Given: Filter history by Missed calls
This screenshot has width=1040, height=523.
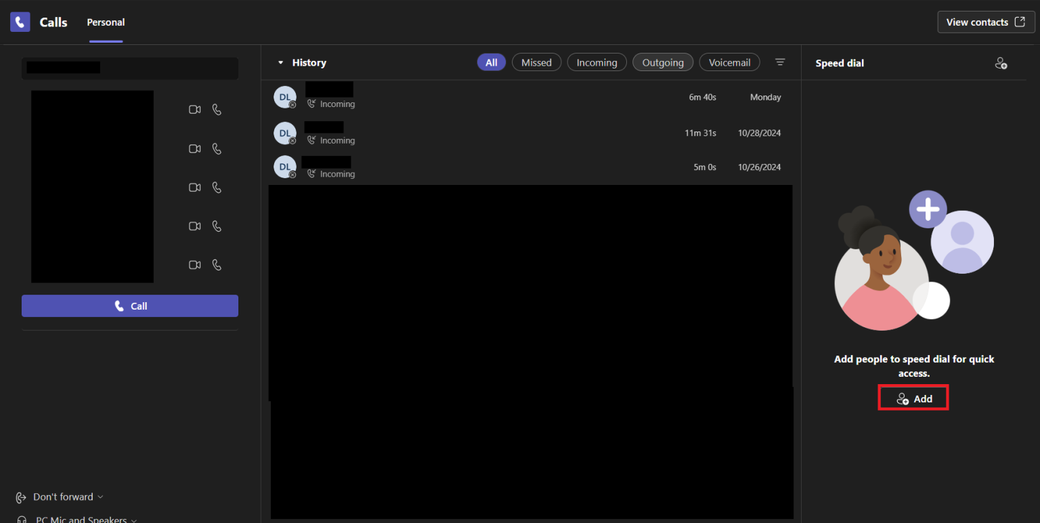Looking at the screenshot, I should coord(536,62).
